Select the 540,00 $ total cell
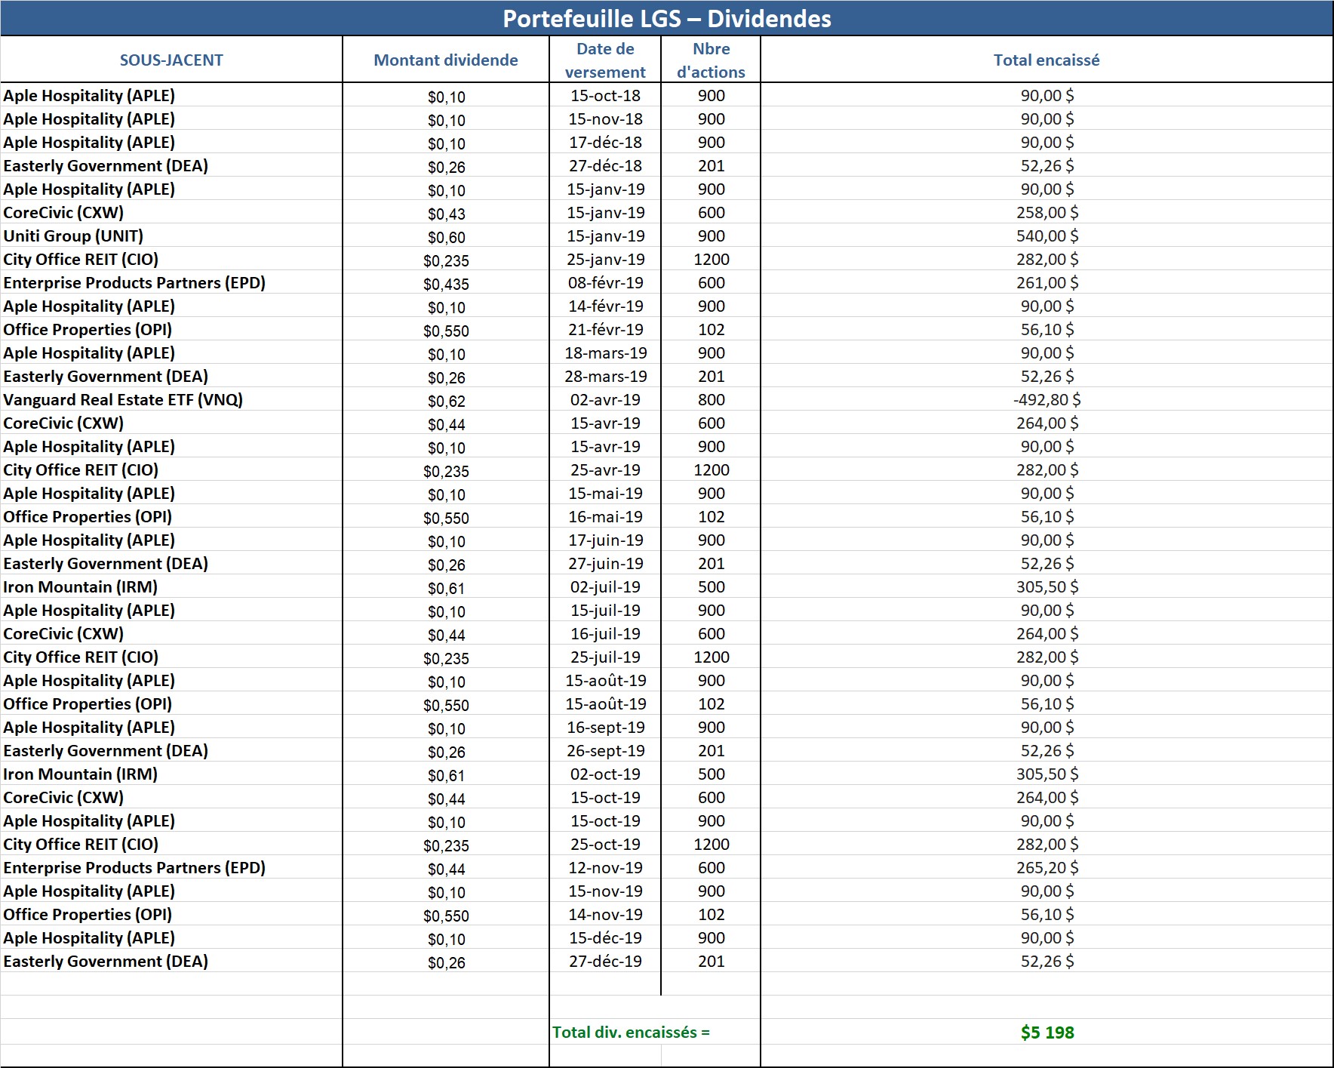 (1047, 236)
